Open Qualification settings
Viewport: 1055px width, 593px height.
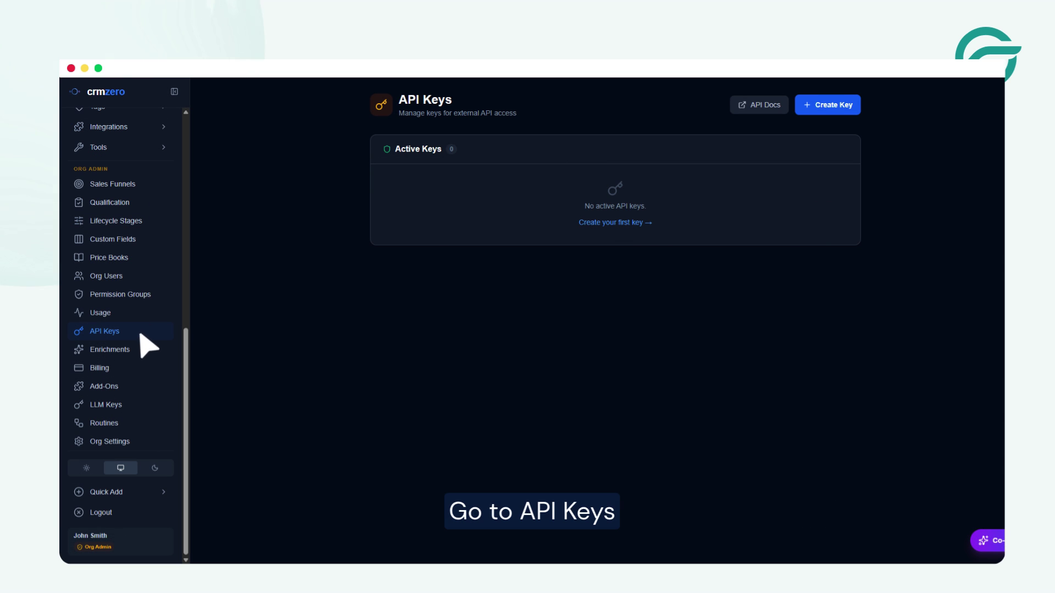coord(120,202)
